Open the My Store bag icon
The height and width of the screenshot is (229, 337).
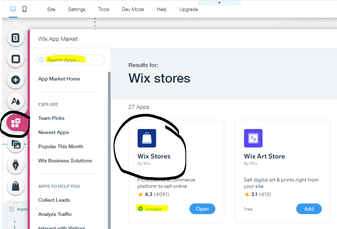[x=16, y=186]
